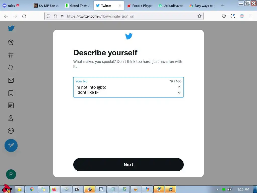
Task: Open site permissions icon in address bar
Action: 62,16
